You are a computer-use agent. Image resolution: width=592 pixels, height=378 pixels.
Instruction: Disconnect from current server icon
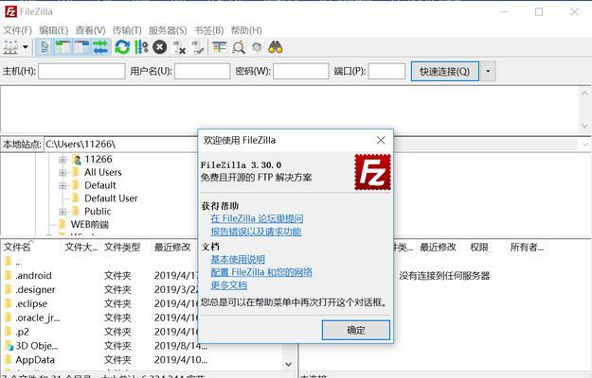click(179, 47)
